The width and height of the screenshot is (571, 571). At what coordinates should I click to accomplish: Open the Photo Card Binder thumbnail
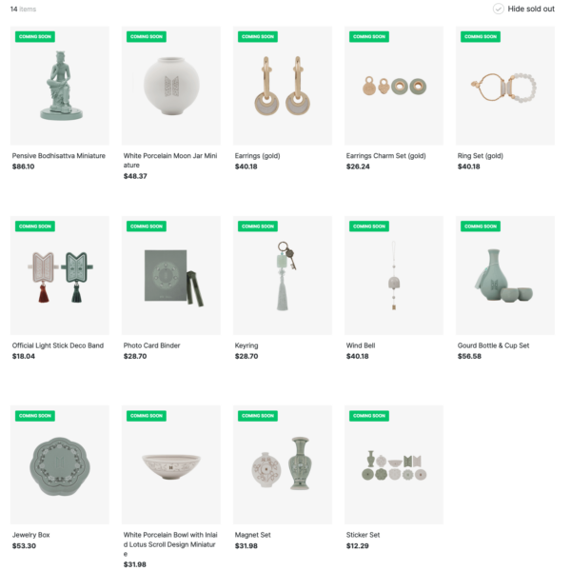pyautogui.click(x=171, y=275)
